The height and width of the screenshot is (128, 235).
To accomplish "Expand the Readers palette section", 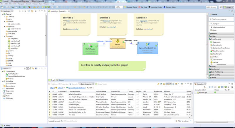I will [221, 34].
